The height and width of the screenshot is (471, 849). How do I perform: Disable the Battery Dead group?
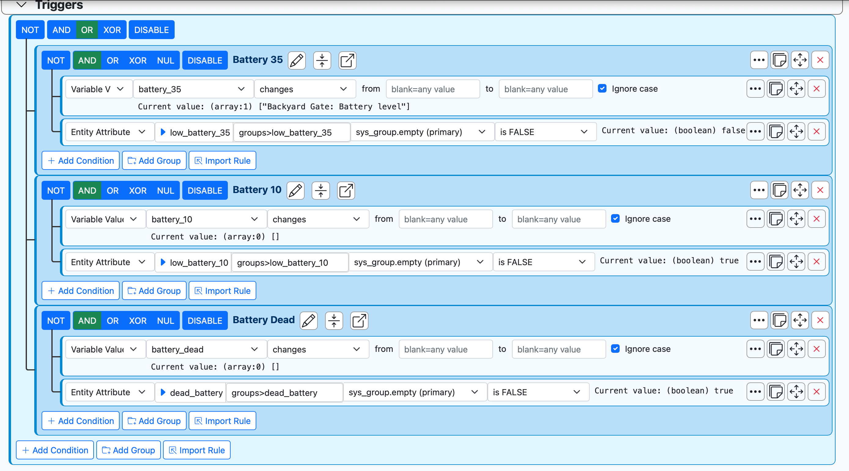click(205, 321)
